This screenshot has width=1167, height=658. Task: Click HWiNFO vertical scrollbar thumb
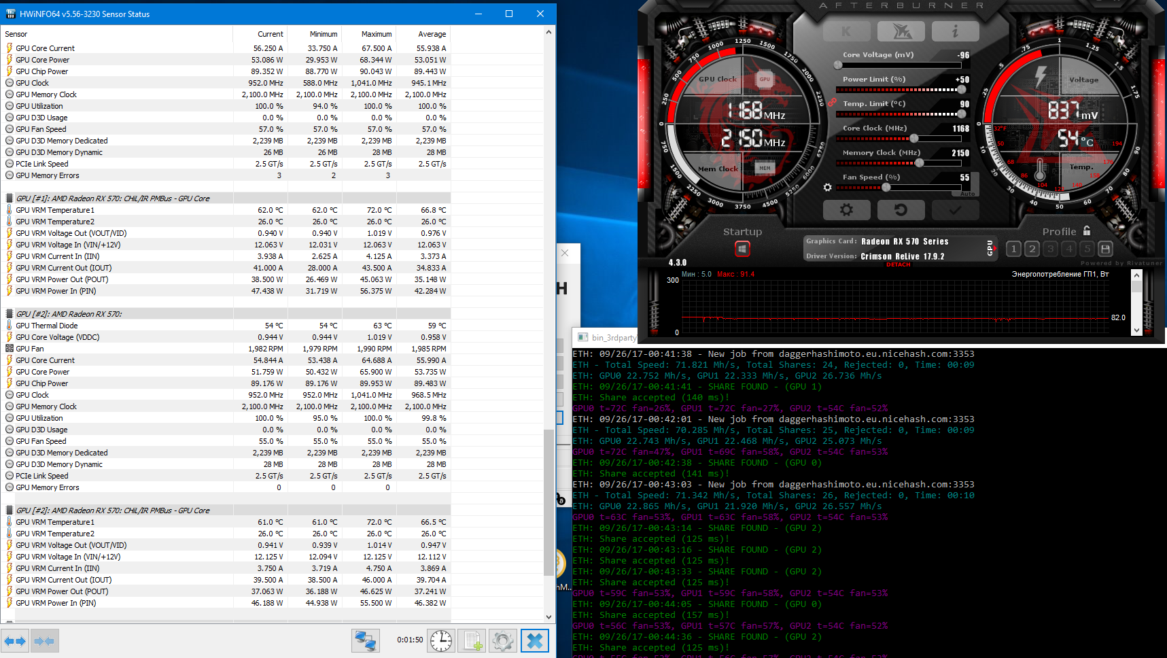pos(549,503)
